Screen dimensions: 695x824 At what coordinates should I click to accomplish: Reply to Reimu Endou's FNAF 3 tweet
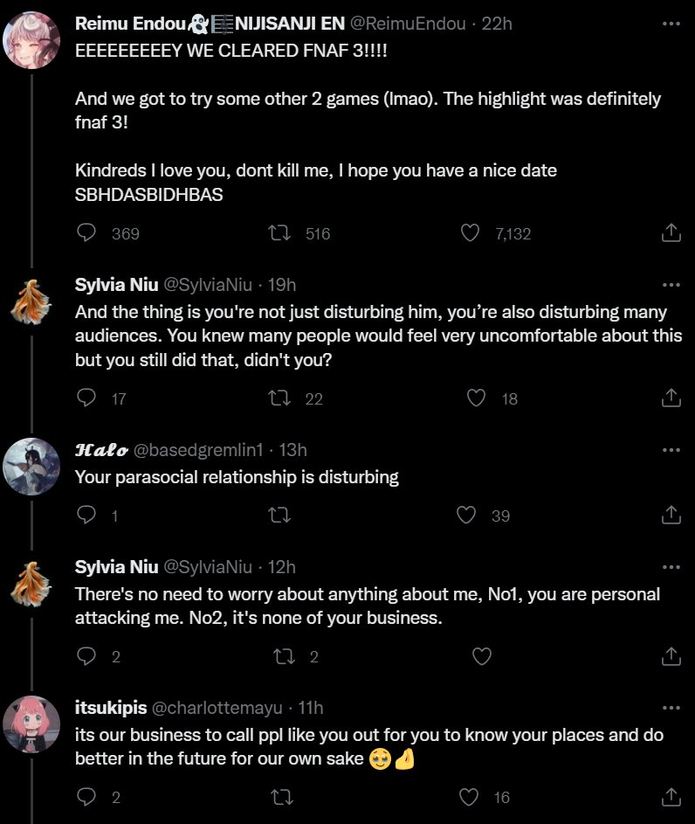click(x=86, y=232)
